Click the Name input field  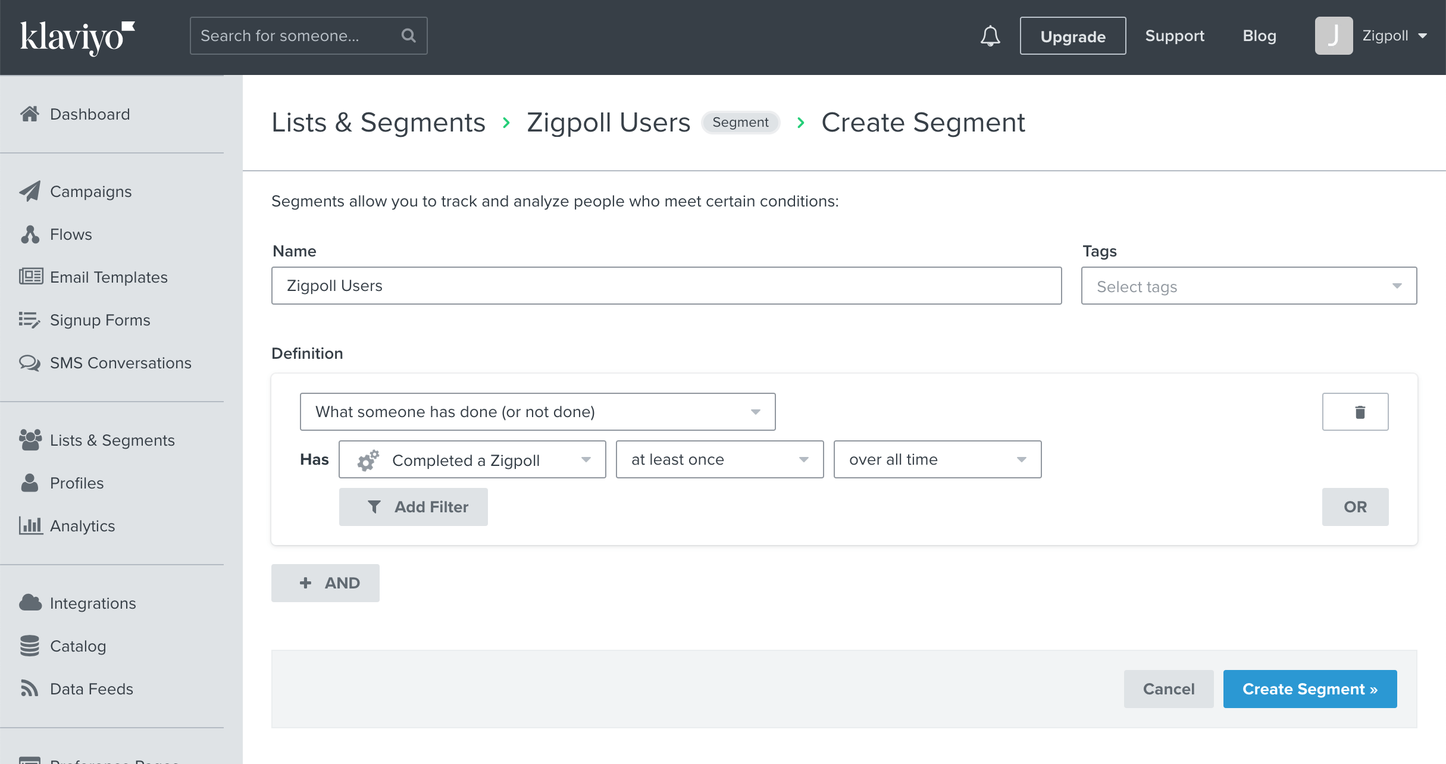point(666,286)
